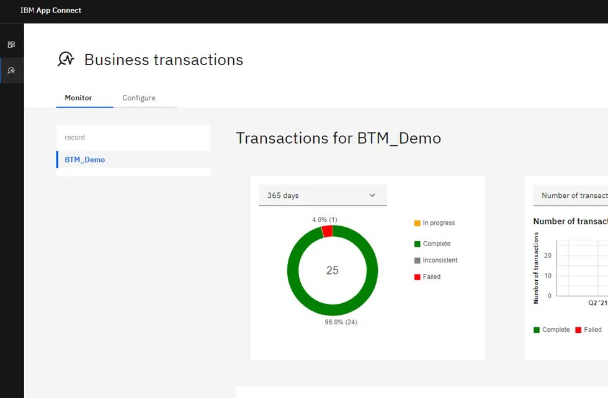
Task: Click the In progress orange legend swatch
Action: click(x=417, y=223)
